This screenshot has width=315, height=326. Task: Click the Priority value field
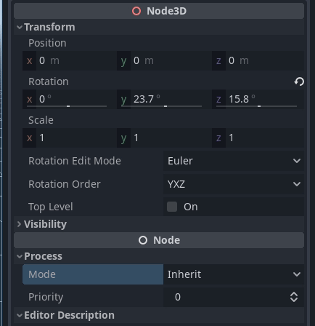225,297
